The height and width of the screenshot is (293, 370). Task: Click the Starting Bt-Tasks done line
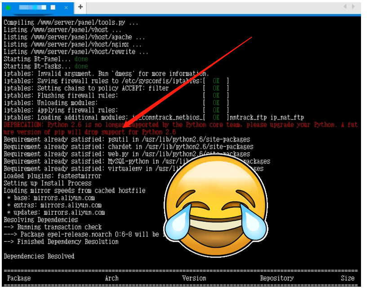pyautogui.click(x=46, y=67)
